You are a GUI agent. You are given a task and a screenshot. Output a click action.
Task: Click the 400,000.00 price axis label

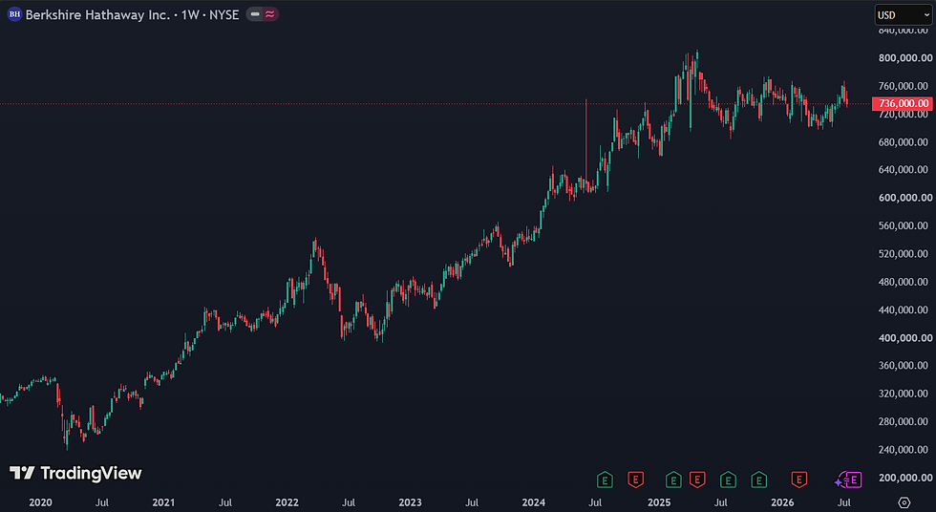point(905,338)
